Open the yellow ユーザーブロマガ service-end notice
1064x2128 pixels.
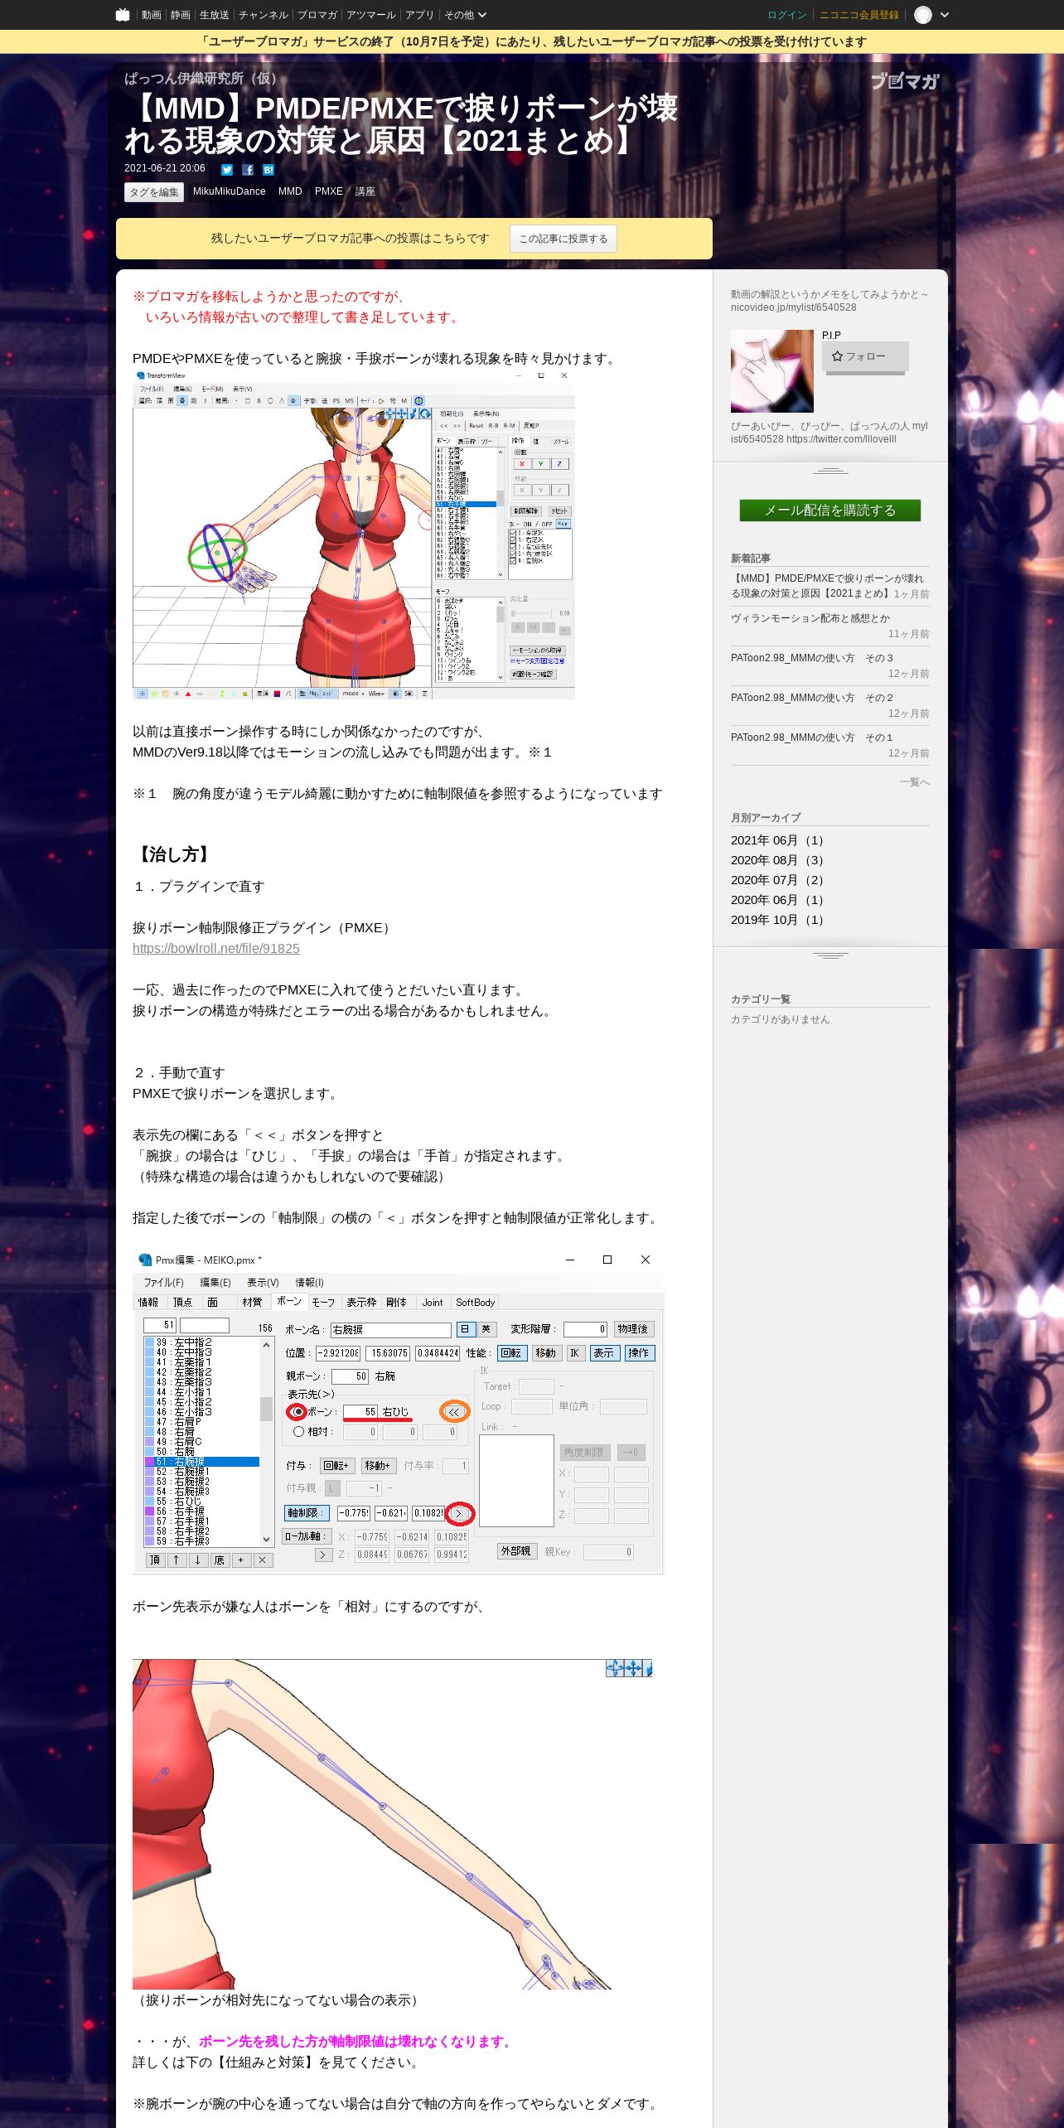532,41
